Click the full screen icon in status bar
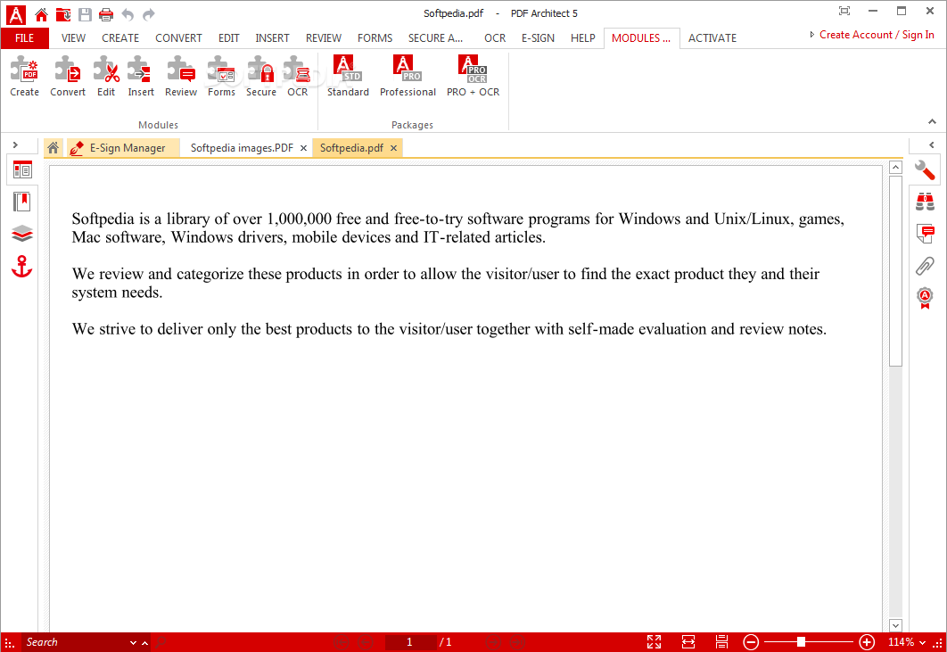947x652 pixels. tap(655, 641)
